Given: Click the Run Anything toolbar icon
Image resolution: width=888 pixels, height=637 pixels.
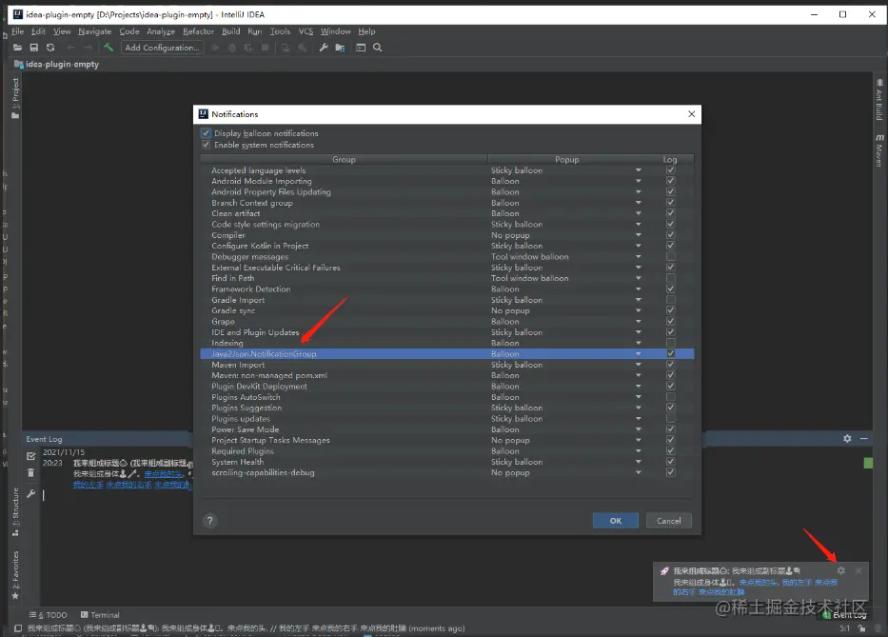Looking at the screenshot, I should tap(361, 48).
